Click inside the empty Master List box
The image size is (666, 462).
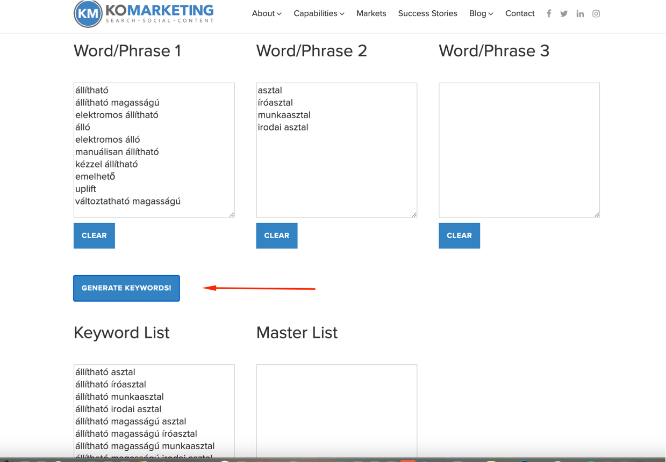point(336,410)
